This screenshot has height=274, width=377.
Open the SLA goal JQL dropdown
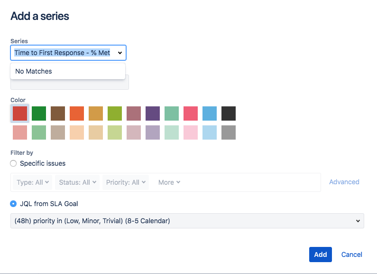pos(187,221)
